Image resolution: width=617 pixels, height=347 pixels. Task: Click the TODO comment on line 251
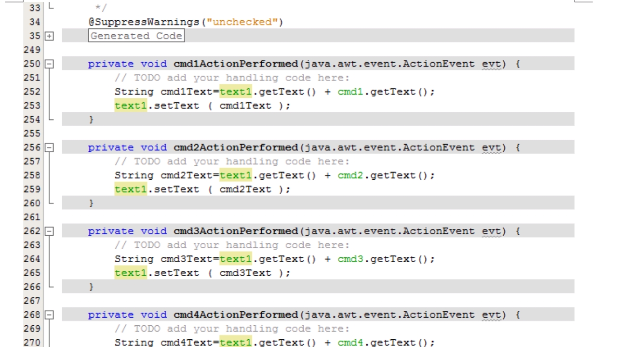(232, 78)
